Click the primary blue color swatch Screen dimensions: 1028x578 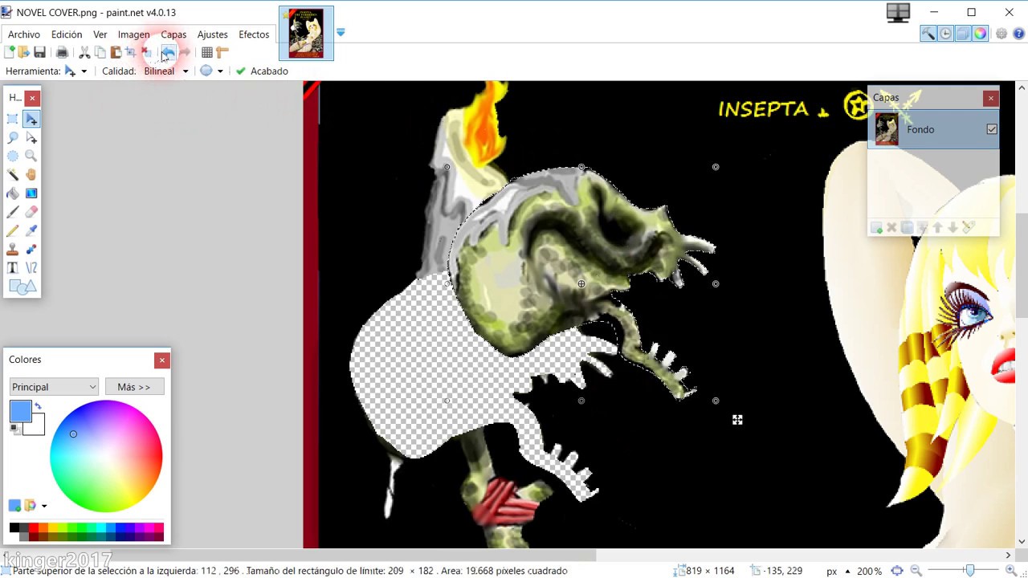click(x=20, y=411)
